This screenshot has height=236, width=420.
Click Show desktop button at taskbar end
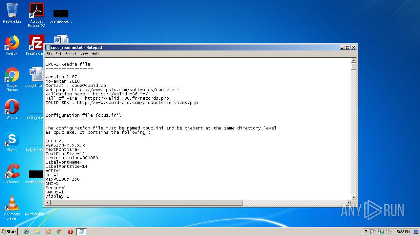coord(416,232)
